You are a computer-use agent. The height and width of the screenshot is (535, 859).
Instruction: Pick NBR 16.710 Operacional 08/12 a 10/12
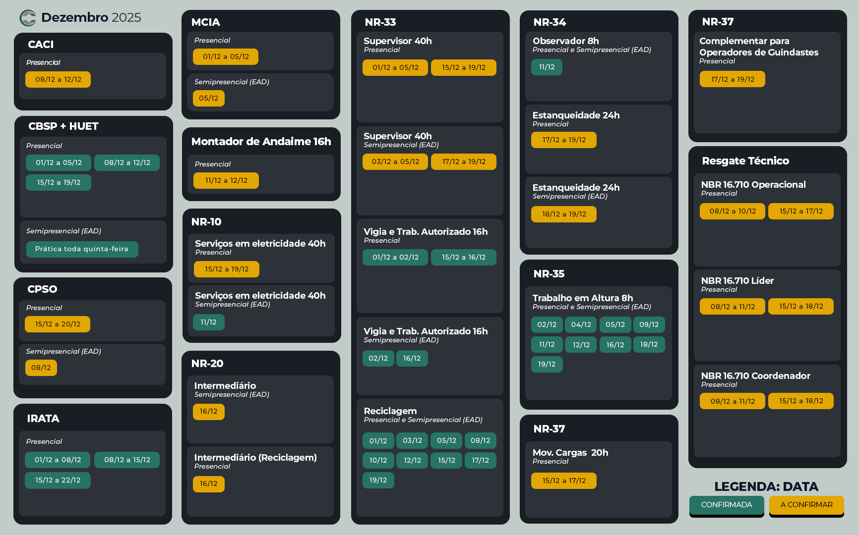click(733, 211)
